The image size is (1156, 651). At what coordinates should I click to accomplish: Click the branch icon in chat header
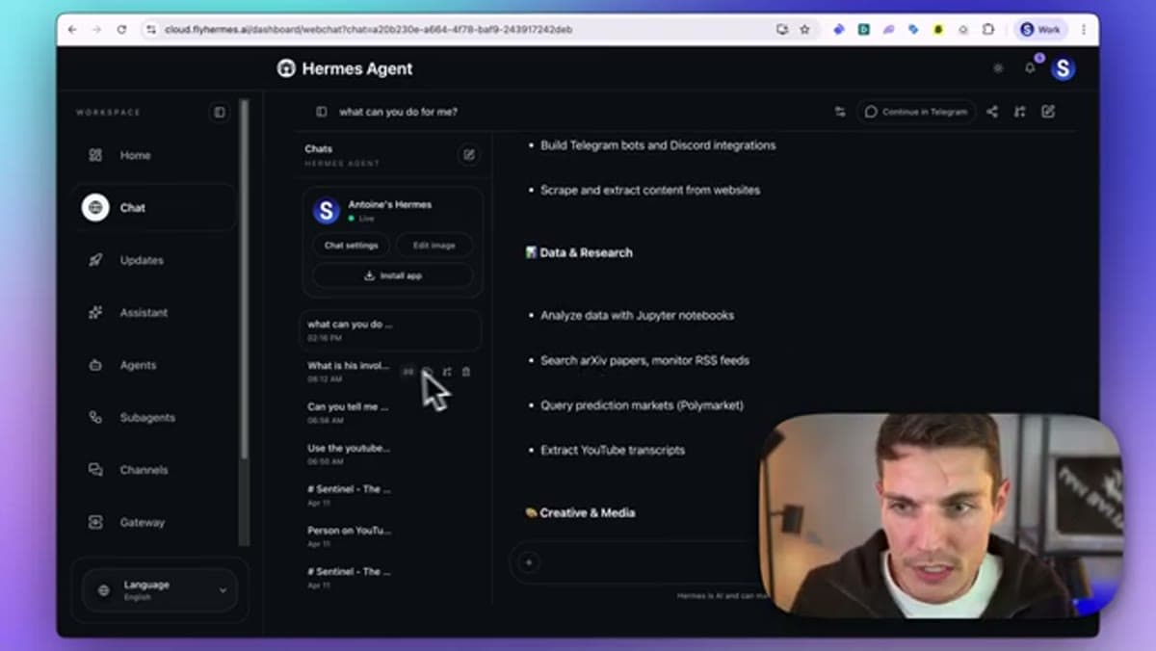(x=1019, y=112)
